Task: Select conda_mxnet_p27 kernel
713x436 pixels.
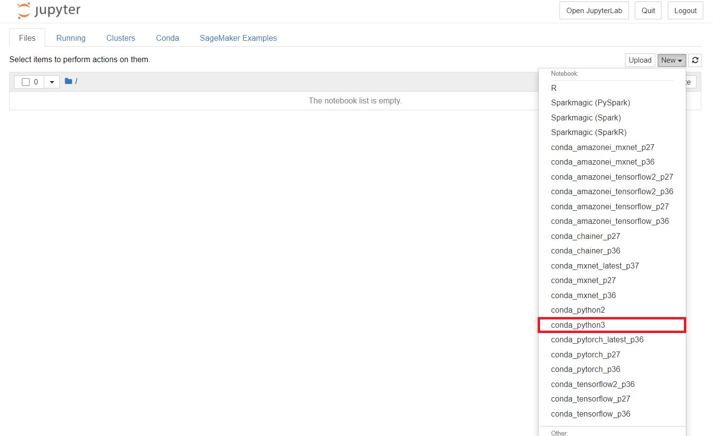Action: (x=612, y=281)
